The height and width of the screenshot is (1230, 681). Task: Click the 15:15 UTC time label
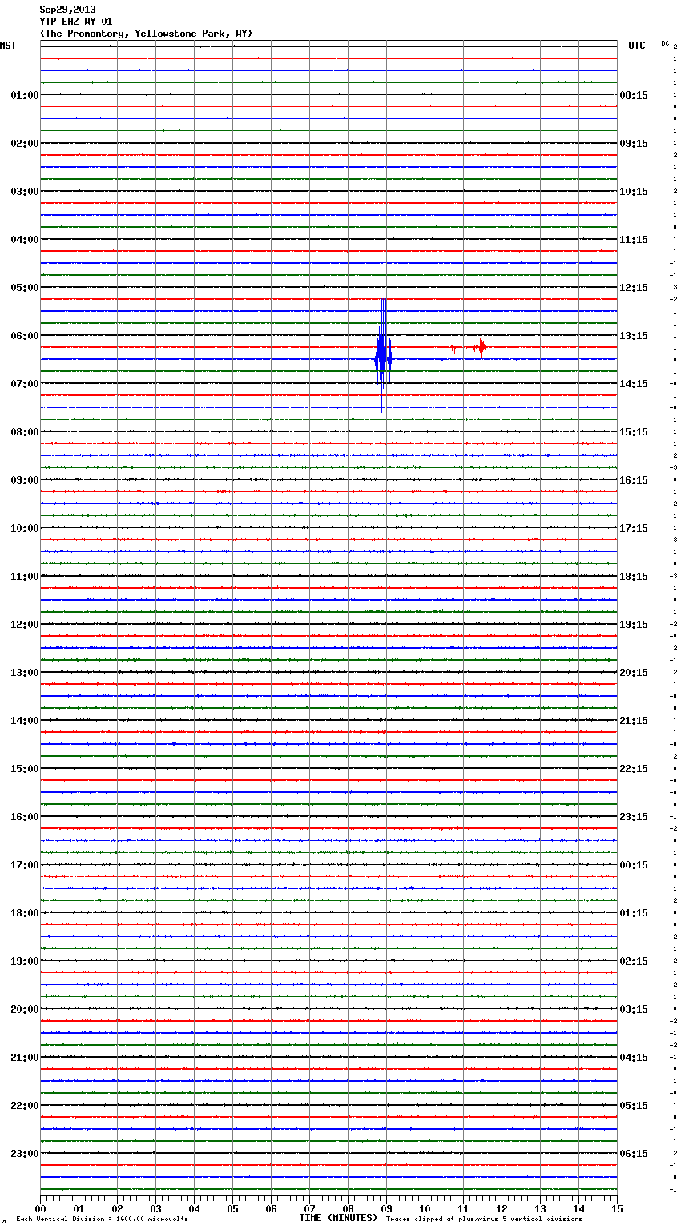[x=634, y=432]
